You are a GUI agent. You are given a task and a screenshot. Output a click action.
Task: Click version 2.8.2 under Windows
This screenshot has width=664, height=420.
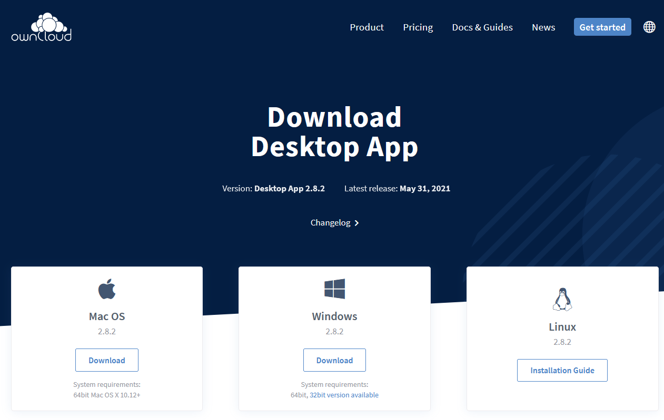point(334,332)
